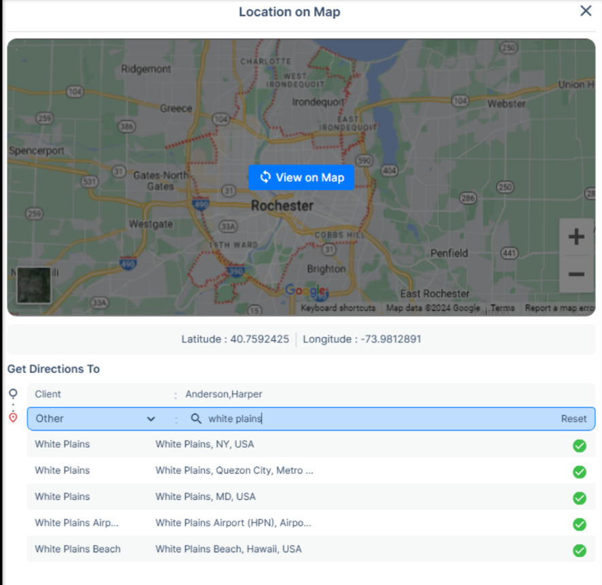Reset the destination search
This screenshot has width=602, height=585.
point(573,419)
